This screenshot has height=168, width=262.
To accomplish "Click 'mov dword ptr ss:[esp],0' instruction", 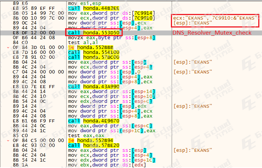I will coord(104,72).
